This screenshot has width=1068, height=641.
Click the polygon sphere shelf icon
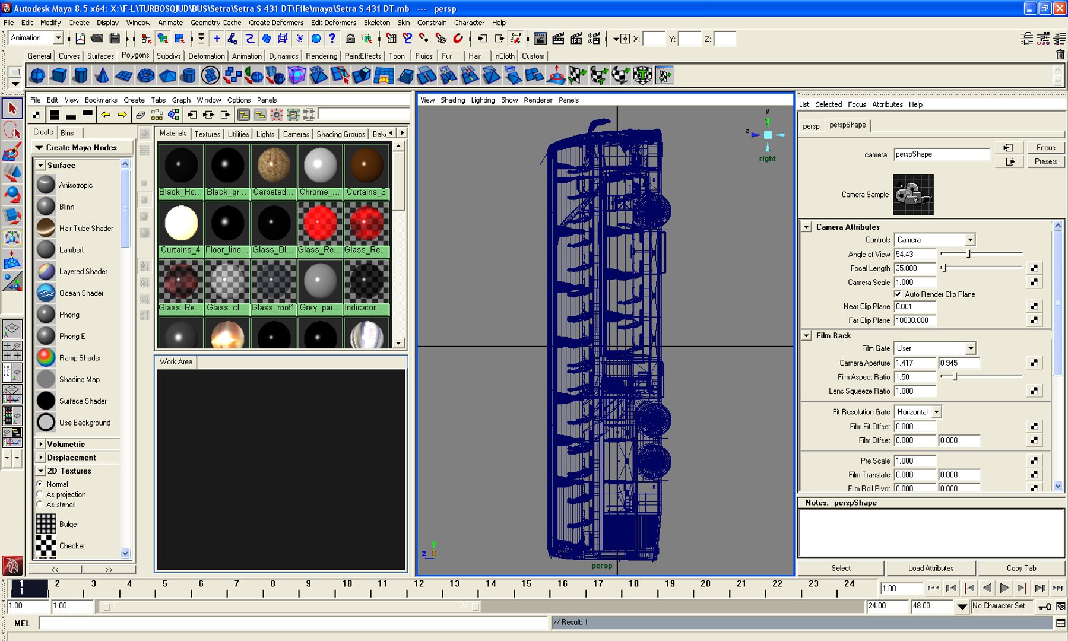[x=37, y=75]
